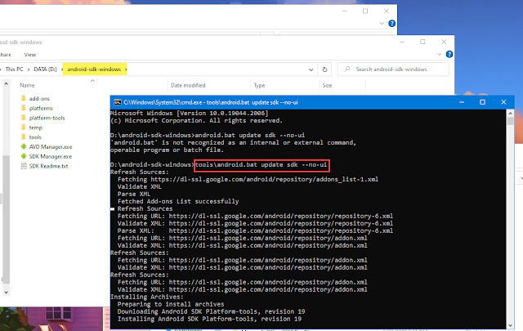Open the platform-tools folder
The width and height of the screenshot is (523, 331).
pos(47,118)
